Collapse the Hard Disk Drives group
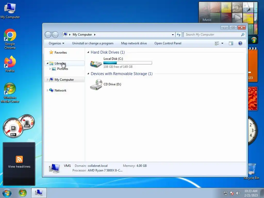 (88, 52)
